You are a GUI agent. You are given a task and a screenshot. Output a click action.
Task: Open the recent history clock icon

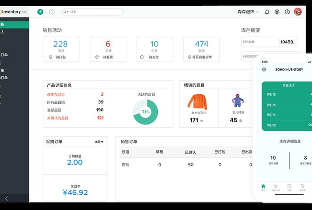point(52,12)
